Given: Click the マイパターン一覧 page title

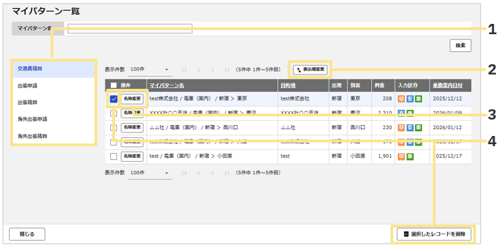Looking at the screenshot, I should (x=46, y=12).
